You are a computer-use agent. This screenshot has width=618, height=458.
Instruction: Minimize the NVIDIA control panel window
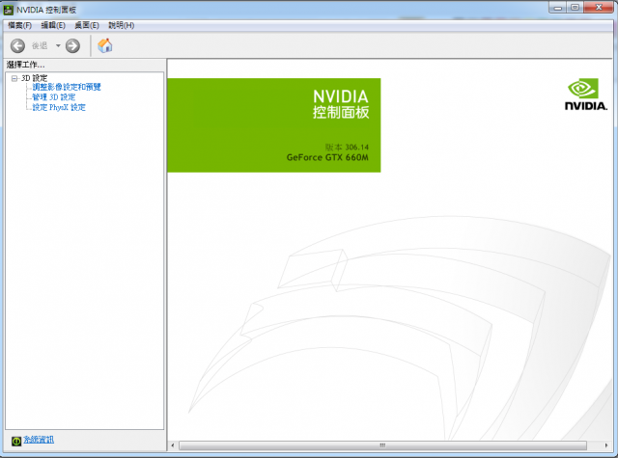tap(558, 8)
